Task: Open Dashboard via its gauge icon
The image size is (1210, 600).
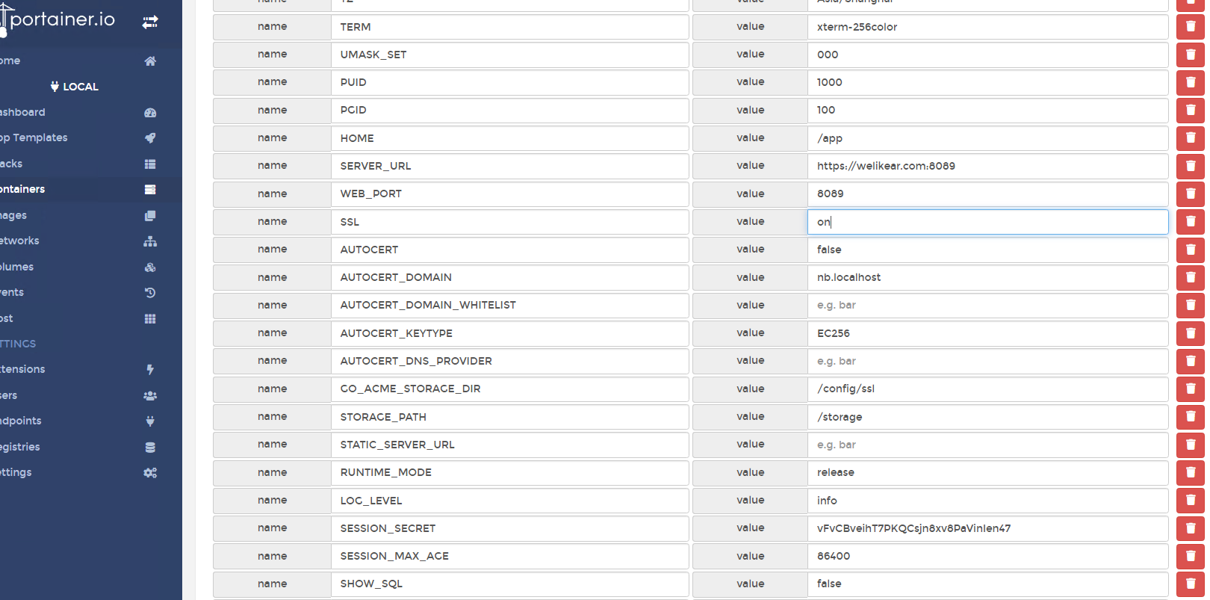Action: pyautogui.click(x=150, y=113)
